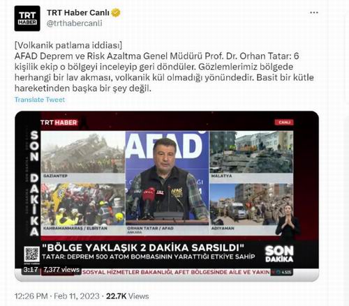Click the 3:17 video duration label
This screenshot has height=306, width=349.
[31, 270]
